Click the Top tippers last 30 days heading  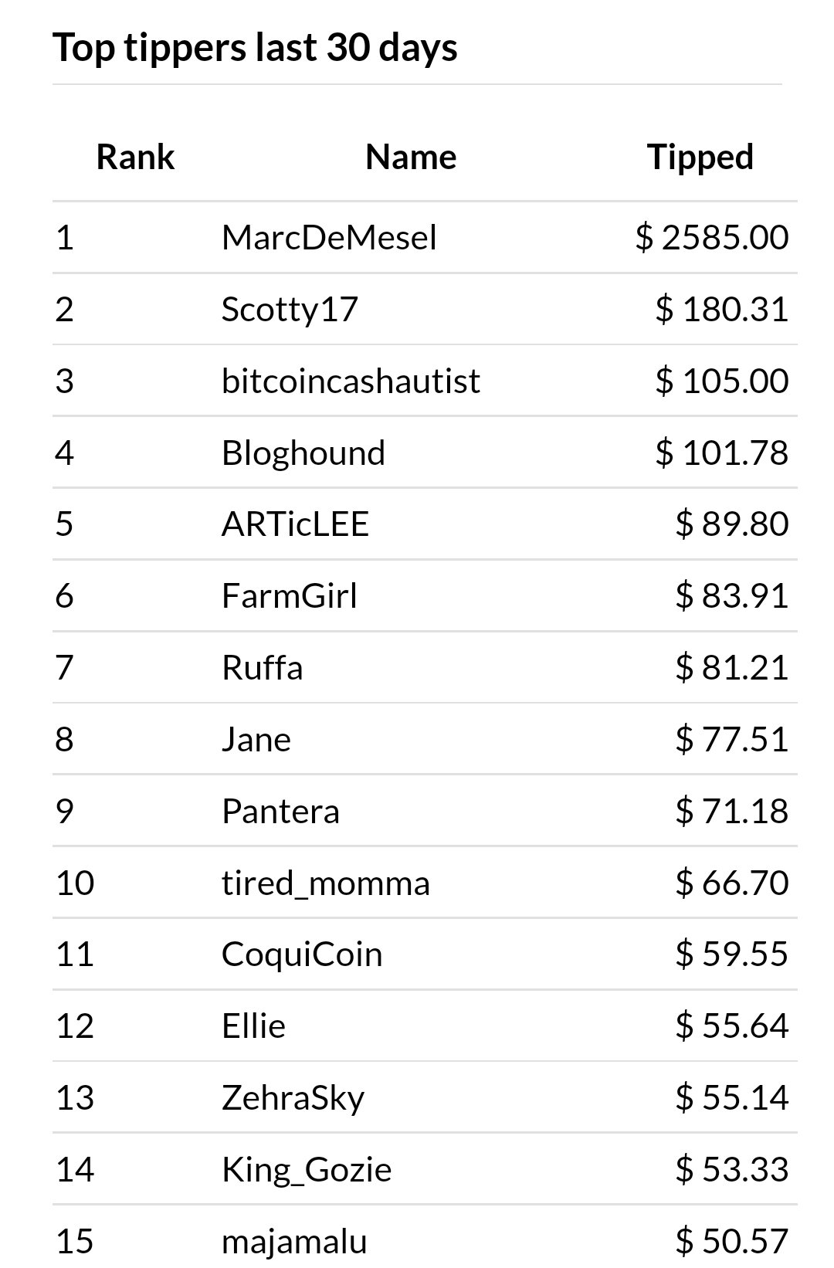(255, 47)
